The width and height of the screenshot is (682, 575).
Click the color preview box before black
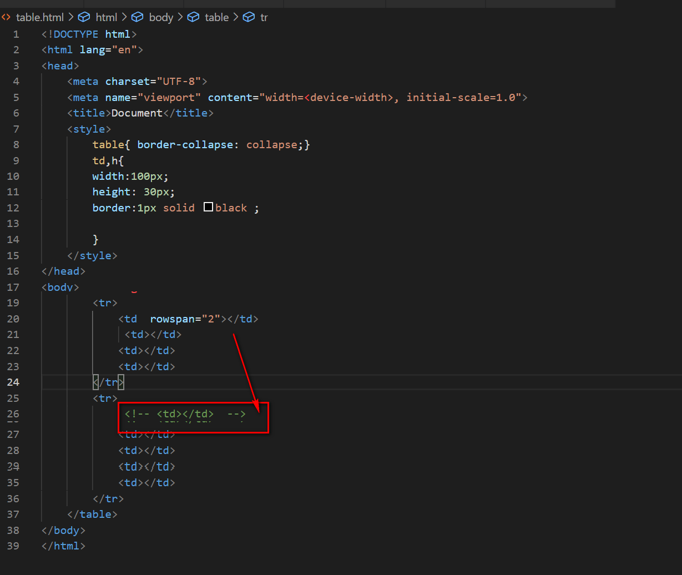coord(208,206)
